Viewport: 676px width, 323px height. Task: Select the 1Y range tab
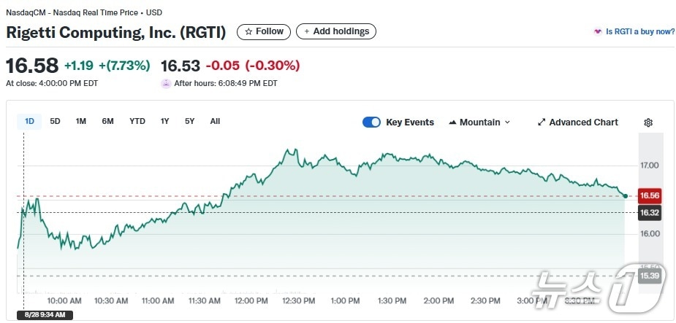pos(164,121)
